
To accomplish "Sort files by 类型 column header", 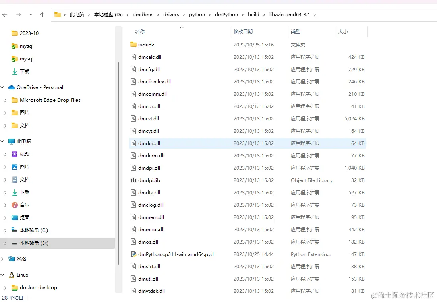I will coord(296,32).
